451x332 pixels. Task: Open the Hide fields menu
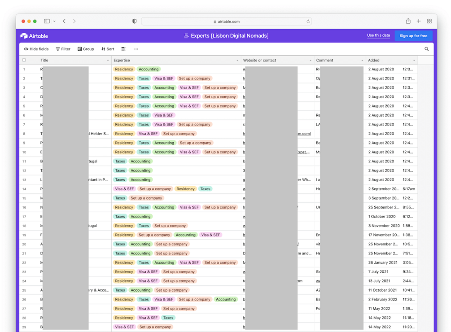36,49
